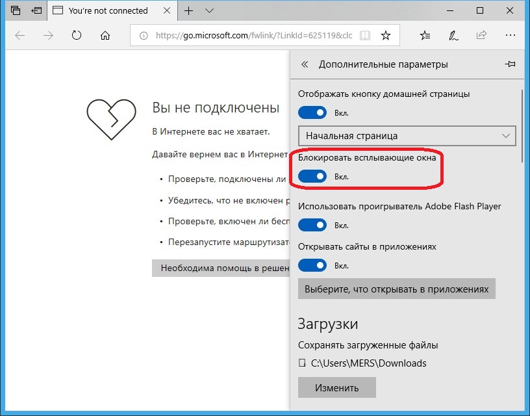Go back to previous page
Screen dimensions: 530x416
click(20, 35)
